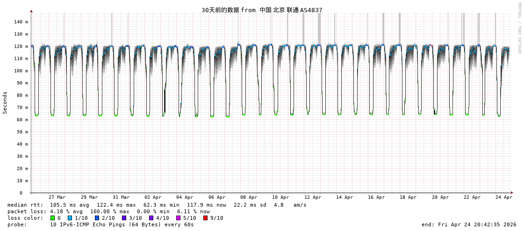Click the graph title mentioning AS4837
The width and height of the screenshot is (524, 231).
262,10
